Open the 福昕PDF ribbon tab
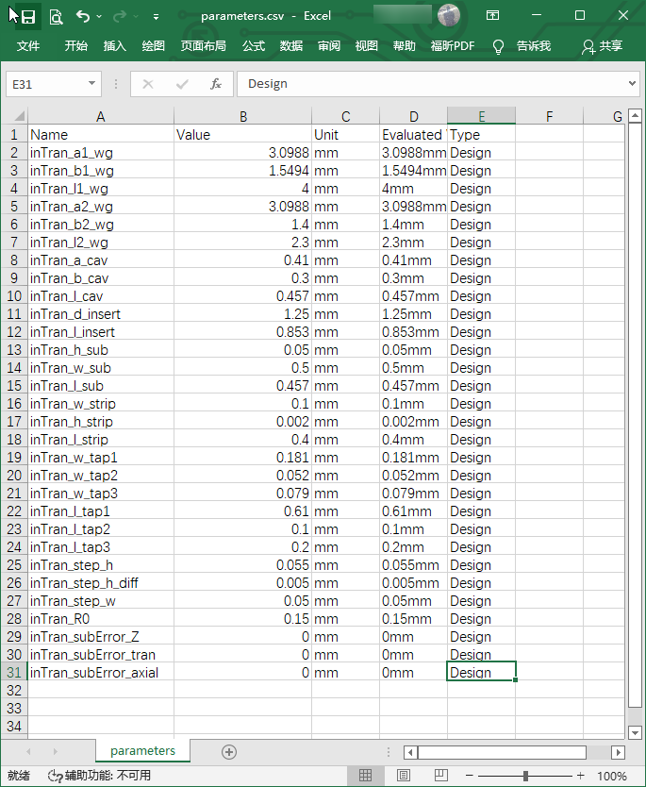Viewport: 646px width, 787px height. point(453,46)
